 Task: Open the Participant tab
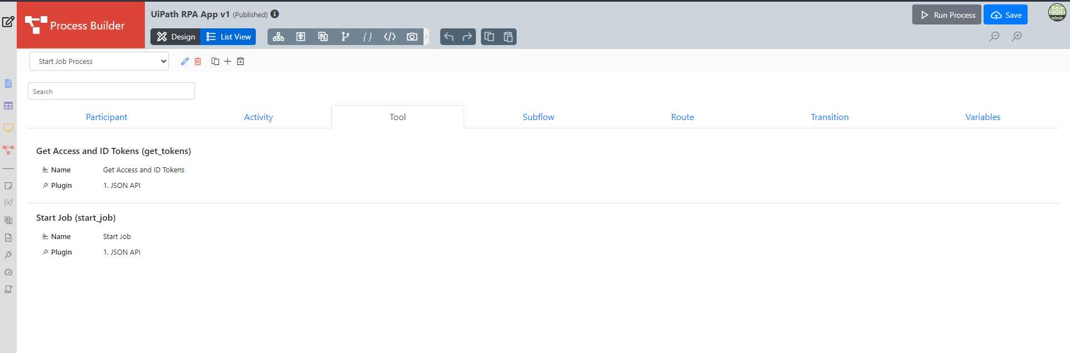[x=106, y=117]
